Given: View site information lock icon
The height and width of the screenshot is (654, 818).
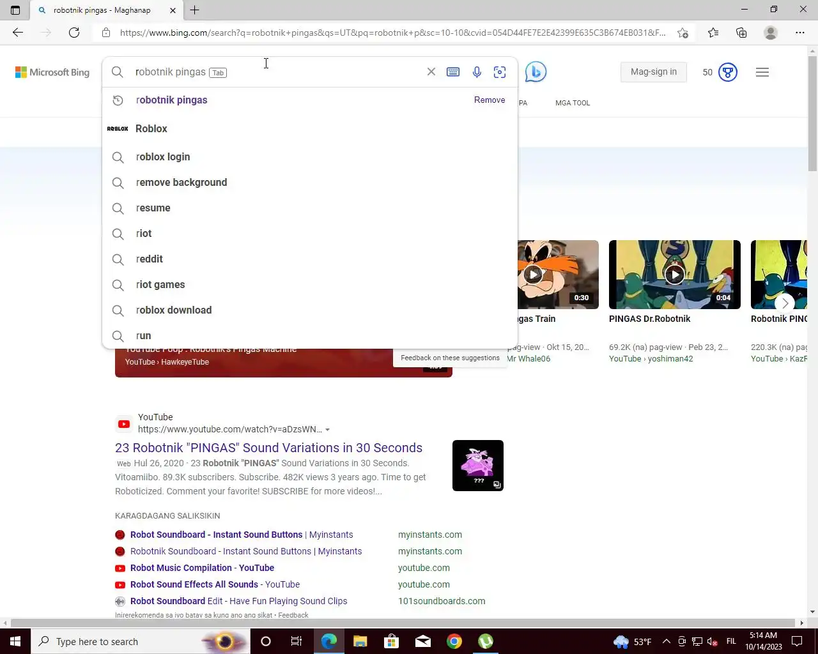Looking at the screenshot, I should point(106,33).
